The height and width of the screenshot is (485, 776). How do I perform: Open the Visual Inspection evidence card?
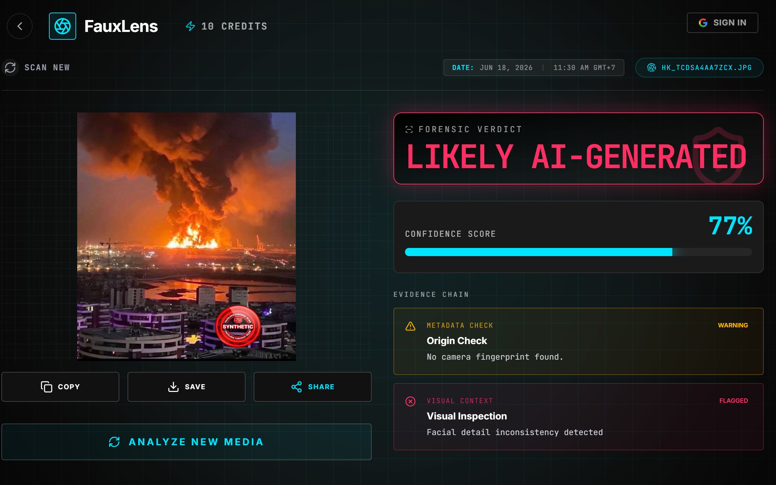[x=578, y=417]
